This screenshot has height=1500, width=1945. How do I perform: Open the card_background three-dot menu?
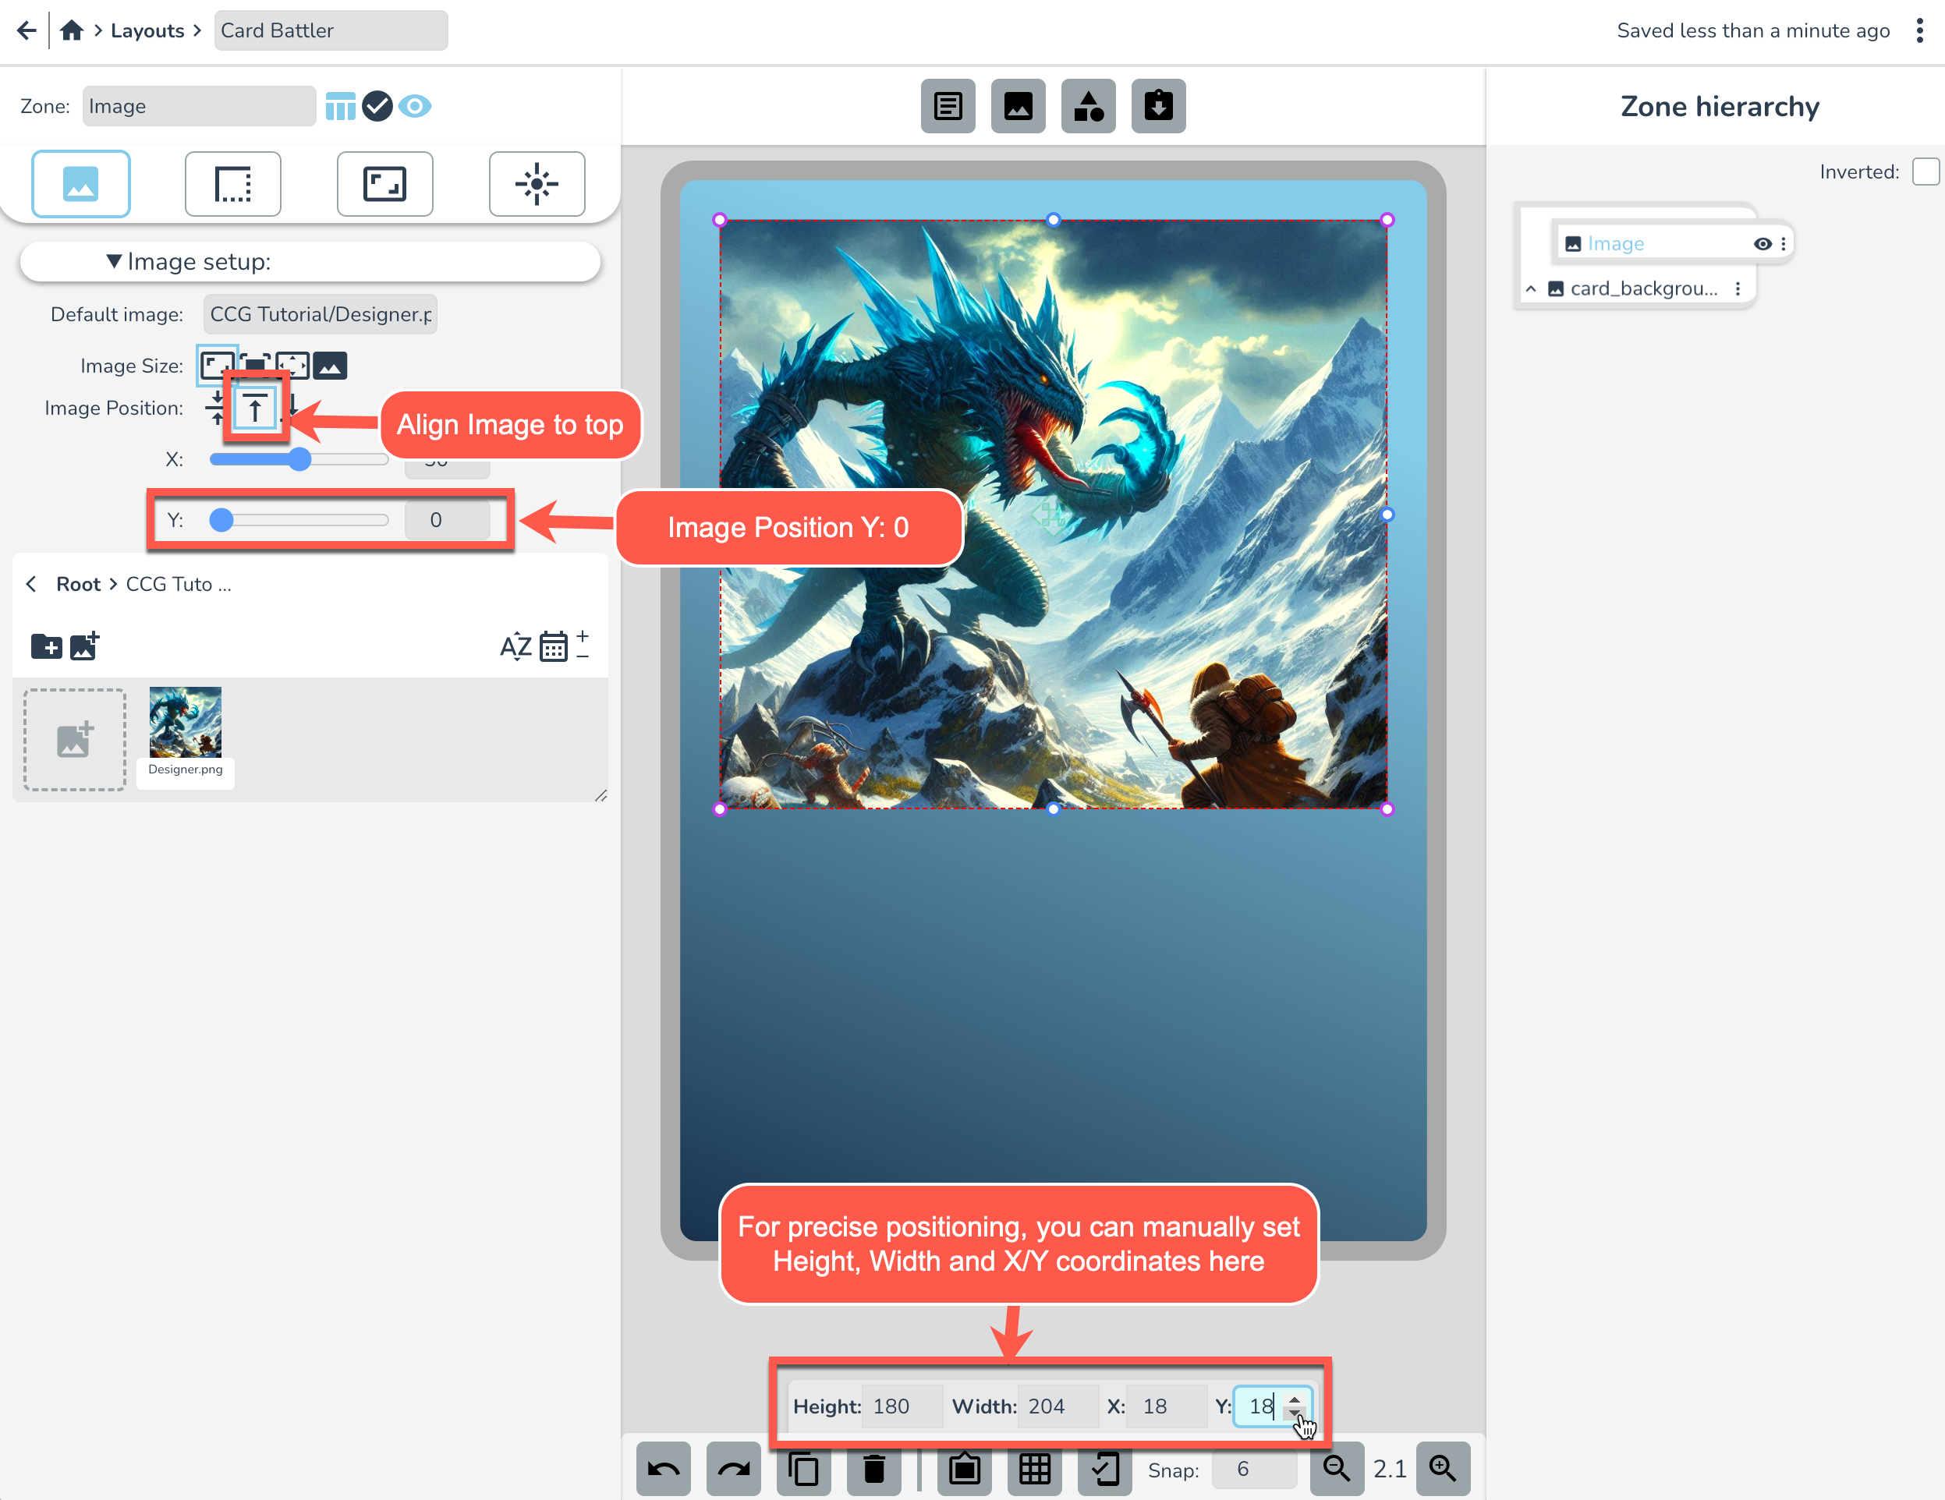coord(1738,288)
